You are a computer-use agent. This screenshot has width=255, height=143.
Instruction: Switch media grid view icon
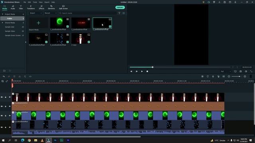[124, 13]
